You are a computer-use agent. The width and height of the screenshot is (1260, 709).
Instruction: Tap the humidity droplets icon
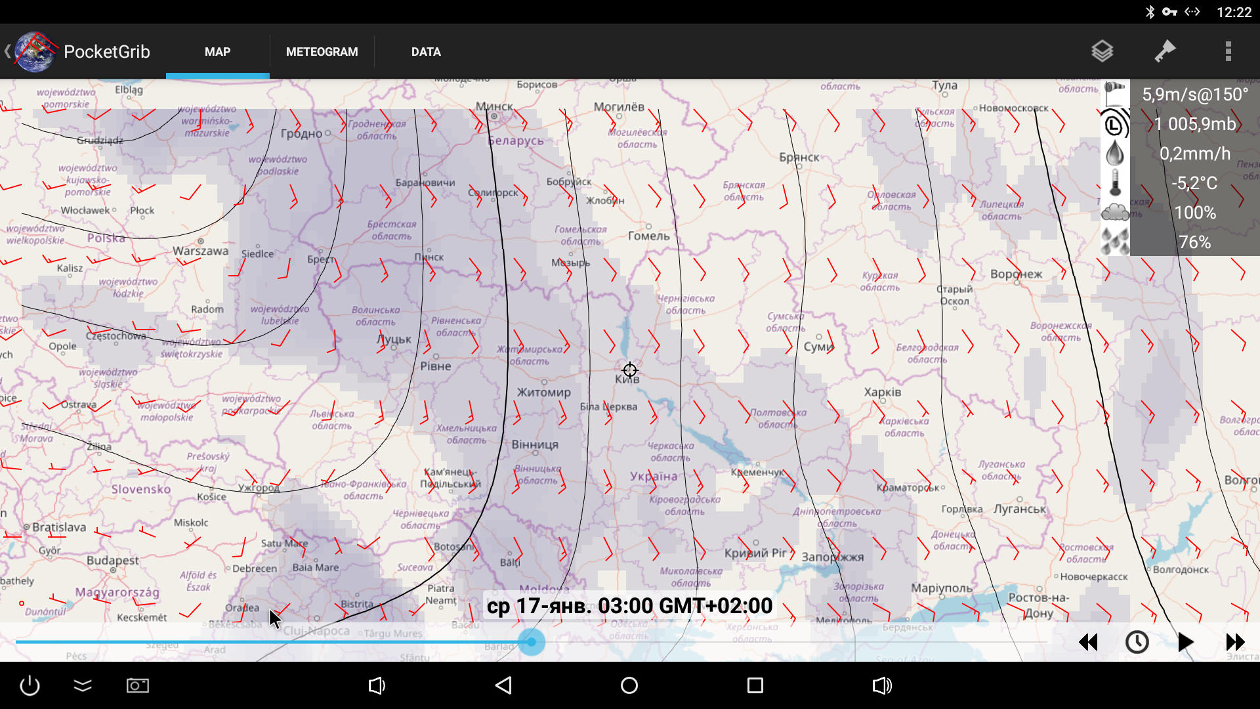pos(1115,242)
